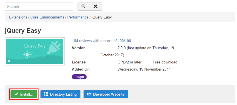
Task: Select the 'Wednesday, 19 November 2014' date
Action: 144,69
